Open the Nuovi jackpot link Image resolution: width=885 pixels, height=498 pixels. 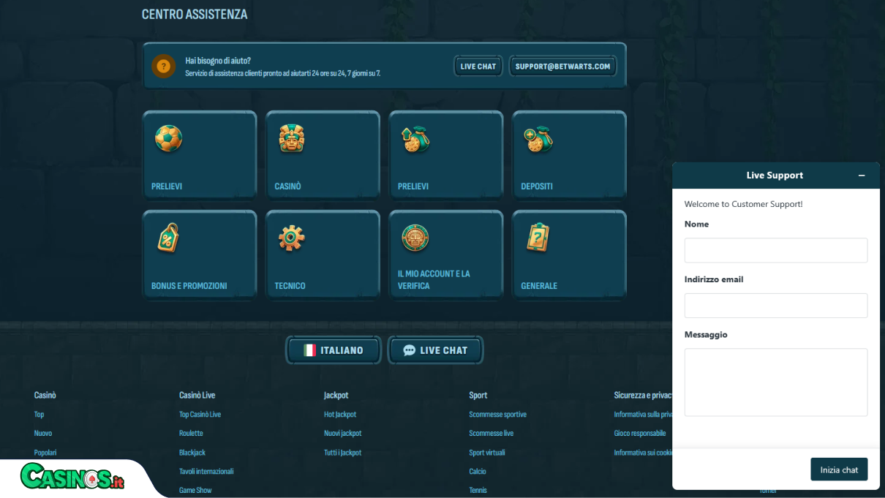coord(342,434)
